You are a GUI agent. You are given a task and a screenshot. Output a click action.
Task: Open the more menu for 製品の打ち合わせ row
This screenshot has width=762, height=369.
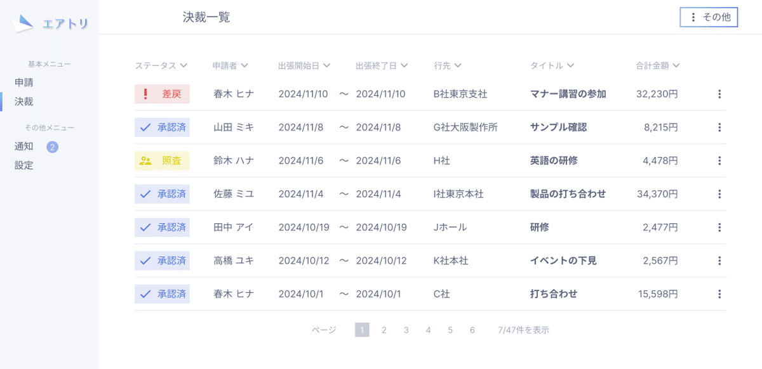click(719, 194)
